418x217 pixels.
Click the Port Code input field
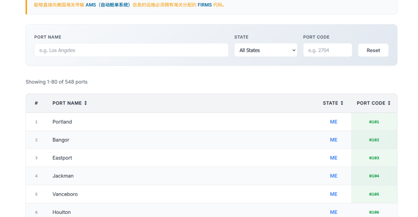click(x=327, y=50)
